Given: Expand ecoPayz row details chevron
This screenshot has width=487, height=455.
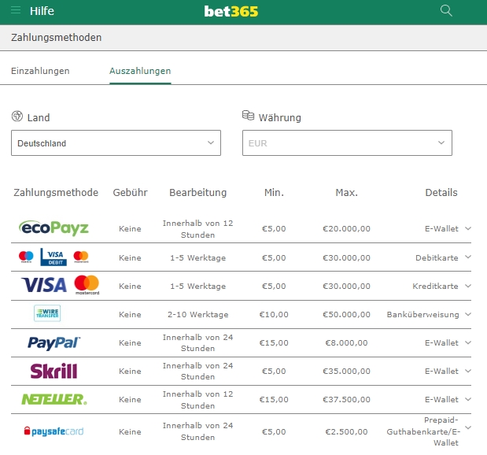Looking at the screenshot, I should pyautogui.click(x=468, y=228).
